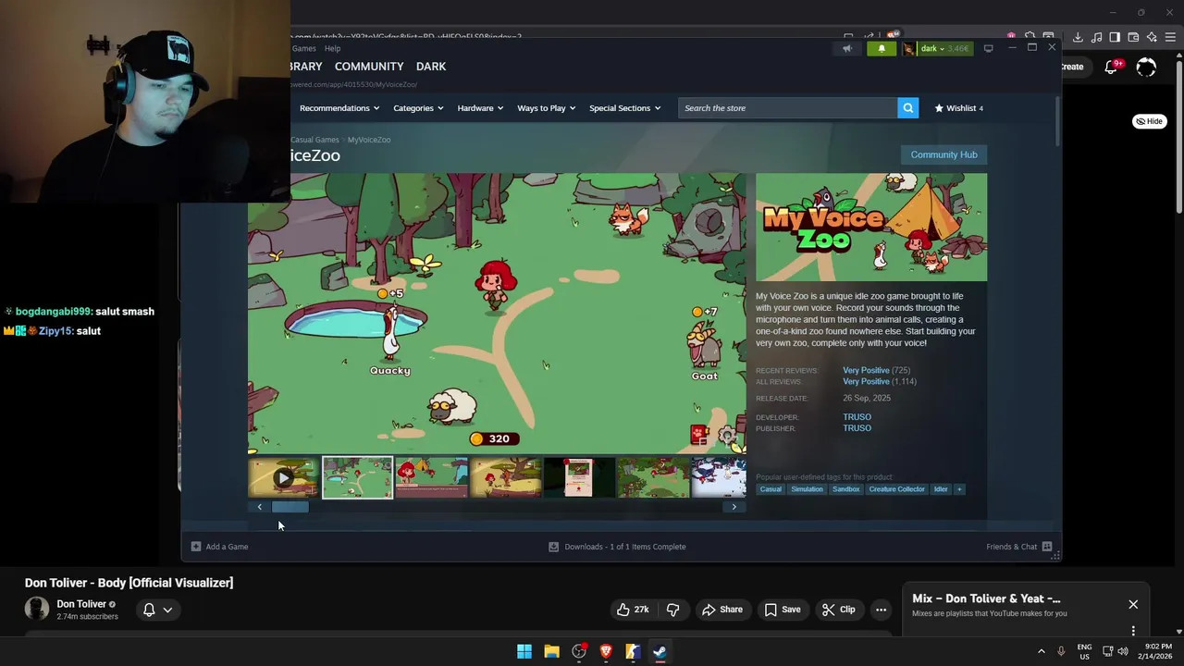Viewport: 1184px width, 666px height.
Task: Open Brave browser from taskbar
Action: coord(606,651)
